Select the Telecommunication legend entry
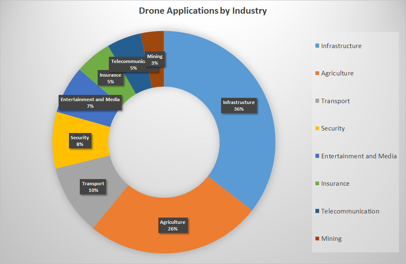The width and height of the screenshot is (406, 264). click(350, 211)
